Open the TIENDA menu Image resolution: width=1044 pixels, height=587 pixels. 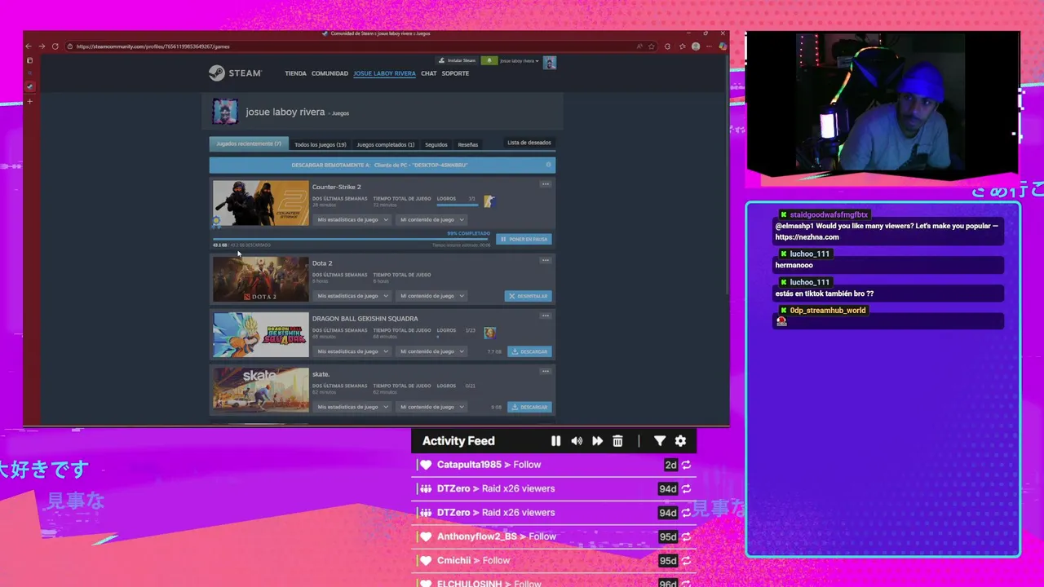point(295,73)
